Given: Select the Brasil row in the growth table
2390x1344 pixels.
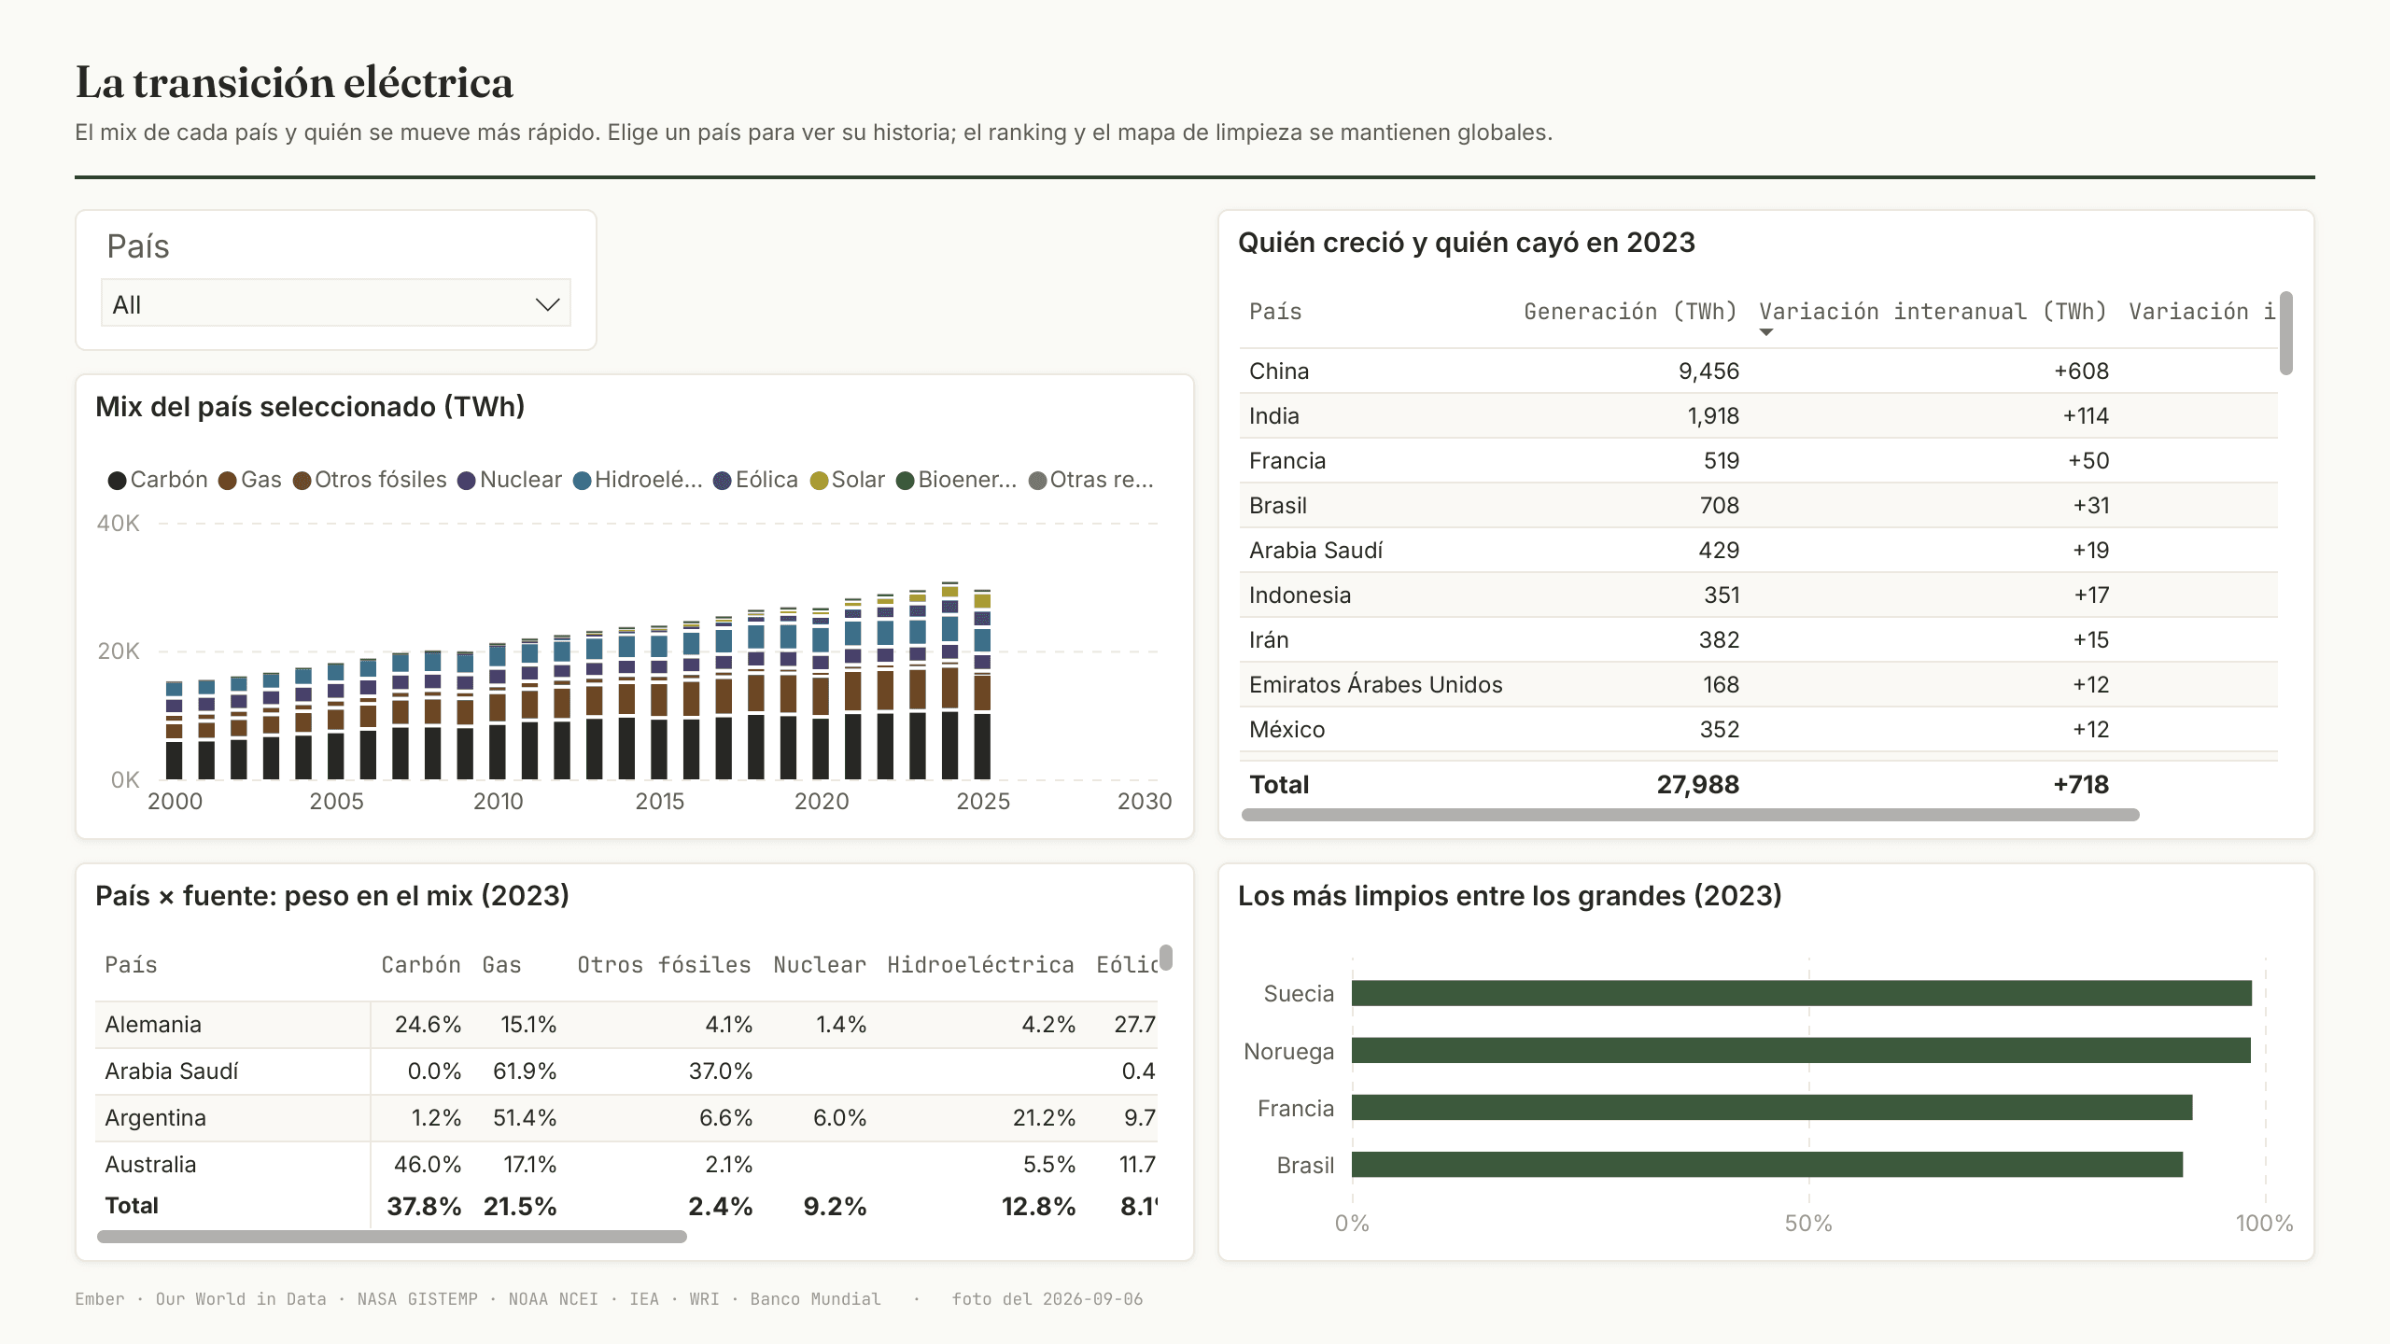Looking at the screenshot, I should click(1759, 506).
